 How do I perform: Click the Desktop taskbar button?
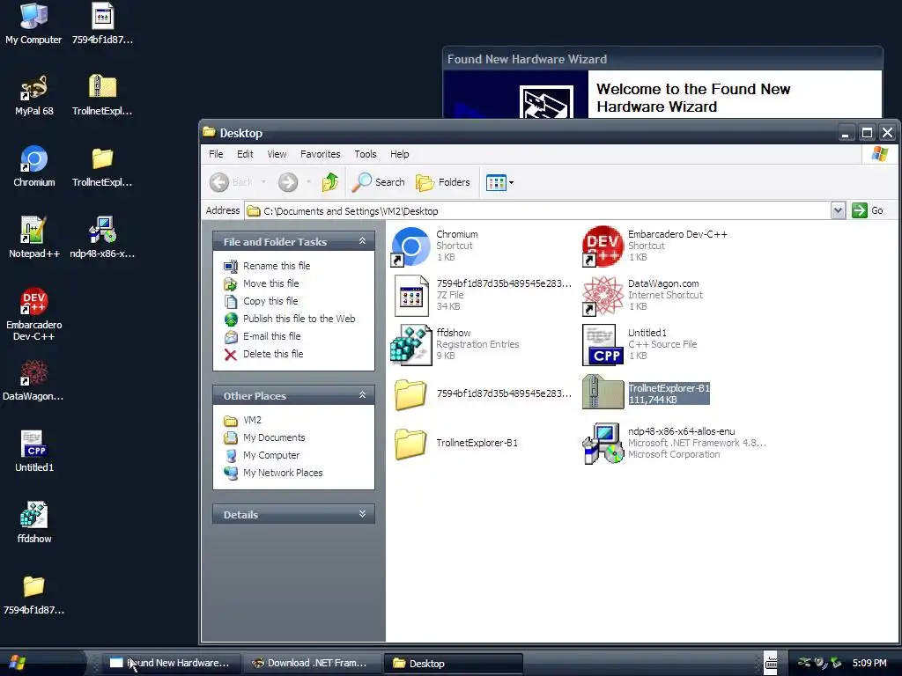(453, 664)
